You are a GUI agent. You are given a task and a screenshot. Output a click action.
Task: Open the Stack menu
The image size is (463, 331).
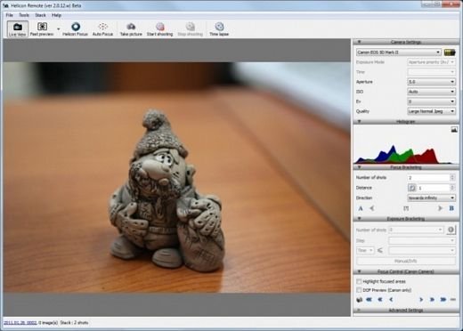[x=40, y=15]
